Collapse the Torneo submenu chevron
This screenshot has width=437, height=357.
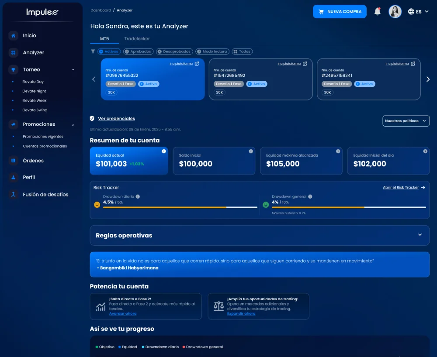tap(73, 69)
